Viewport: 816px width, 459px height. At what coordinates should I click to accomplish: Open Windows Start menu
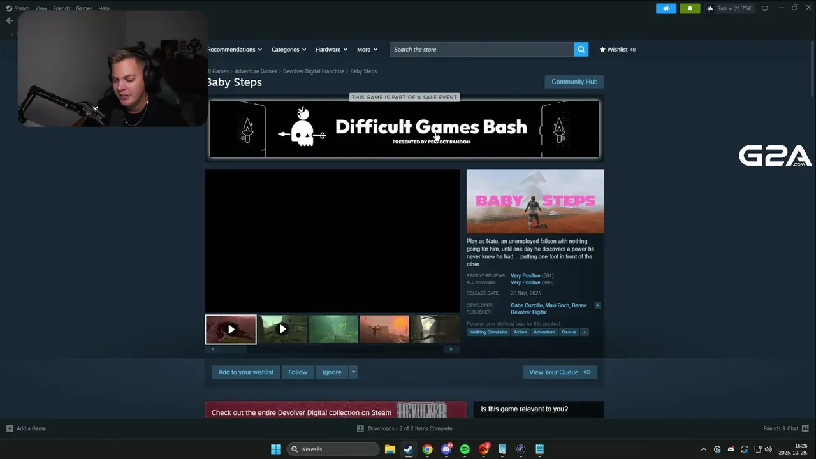pos(276,449)
